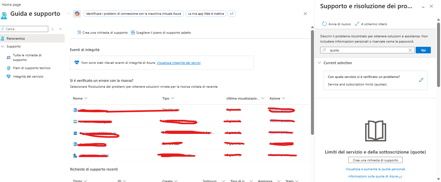Click the Eventi di integrità heading
This screenshot has width=441, height=182.
(85, 50)
